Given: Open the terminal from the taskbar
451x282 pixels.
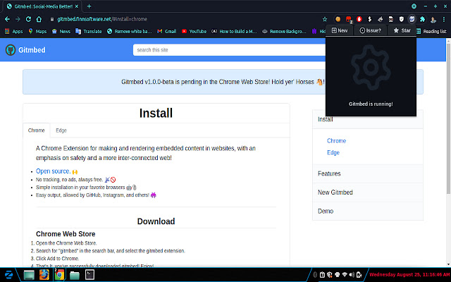Looking at the screenshot, I should (89, 275).
